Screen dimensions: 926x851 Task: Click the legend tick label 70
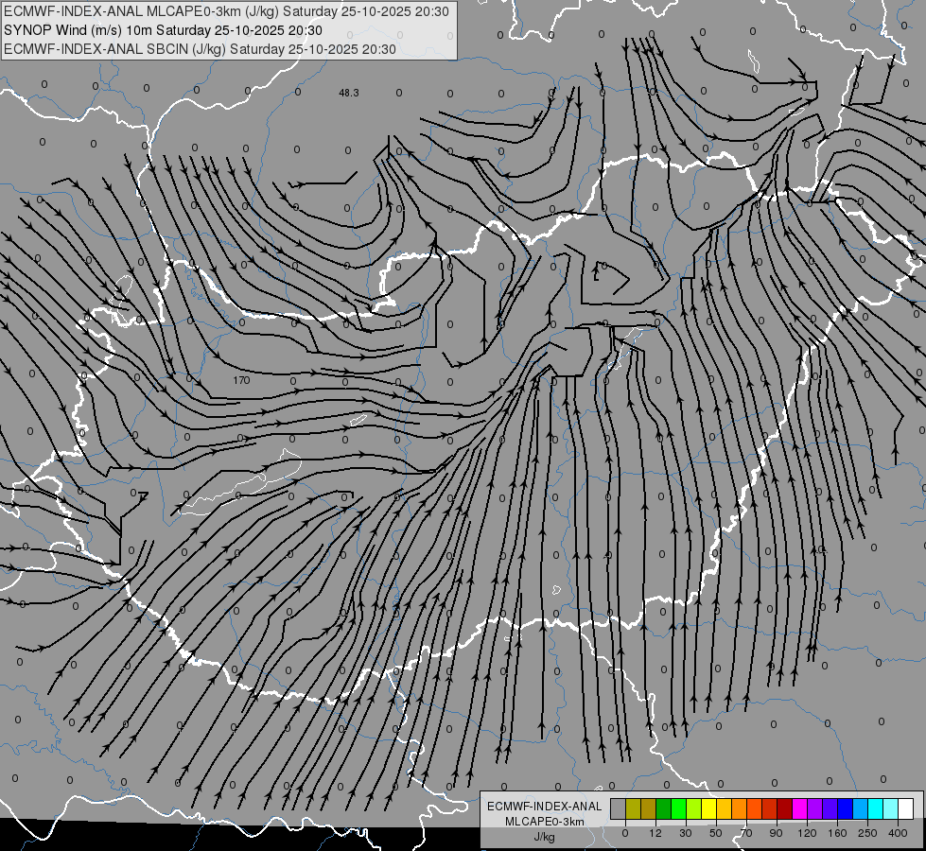click(746, 833)
